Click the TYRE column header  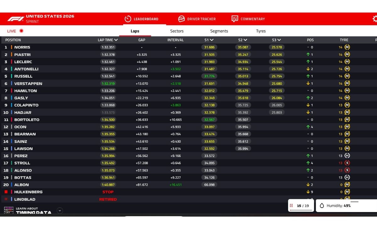point(344,40)
